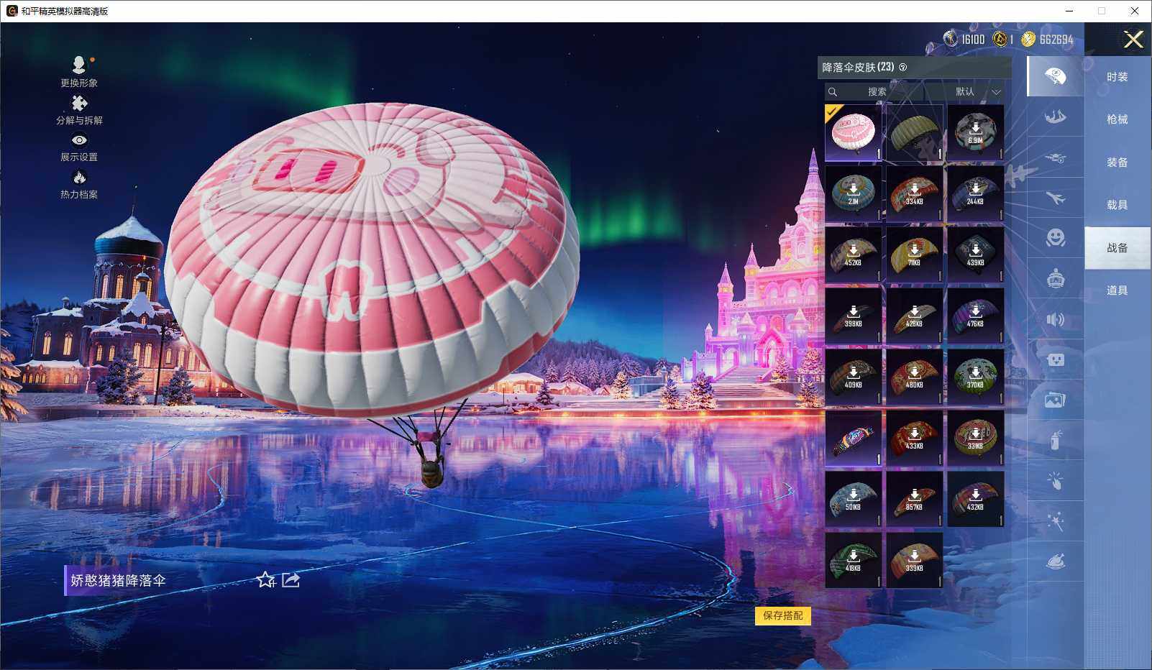Open the 载具 category tab
The height and width of the screenshot is (670, 1152).
1117,205
